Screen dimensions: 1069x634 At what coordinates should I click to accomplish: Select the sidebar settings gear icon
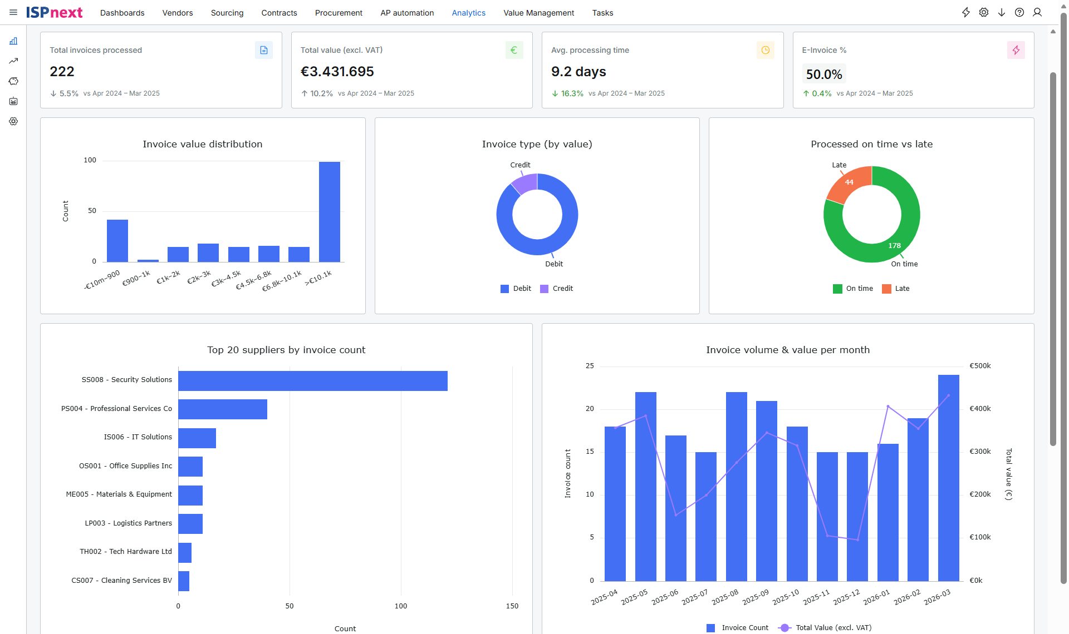tap(13, 121)
